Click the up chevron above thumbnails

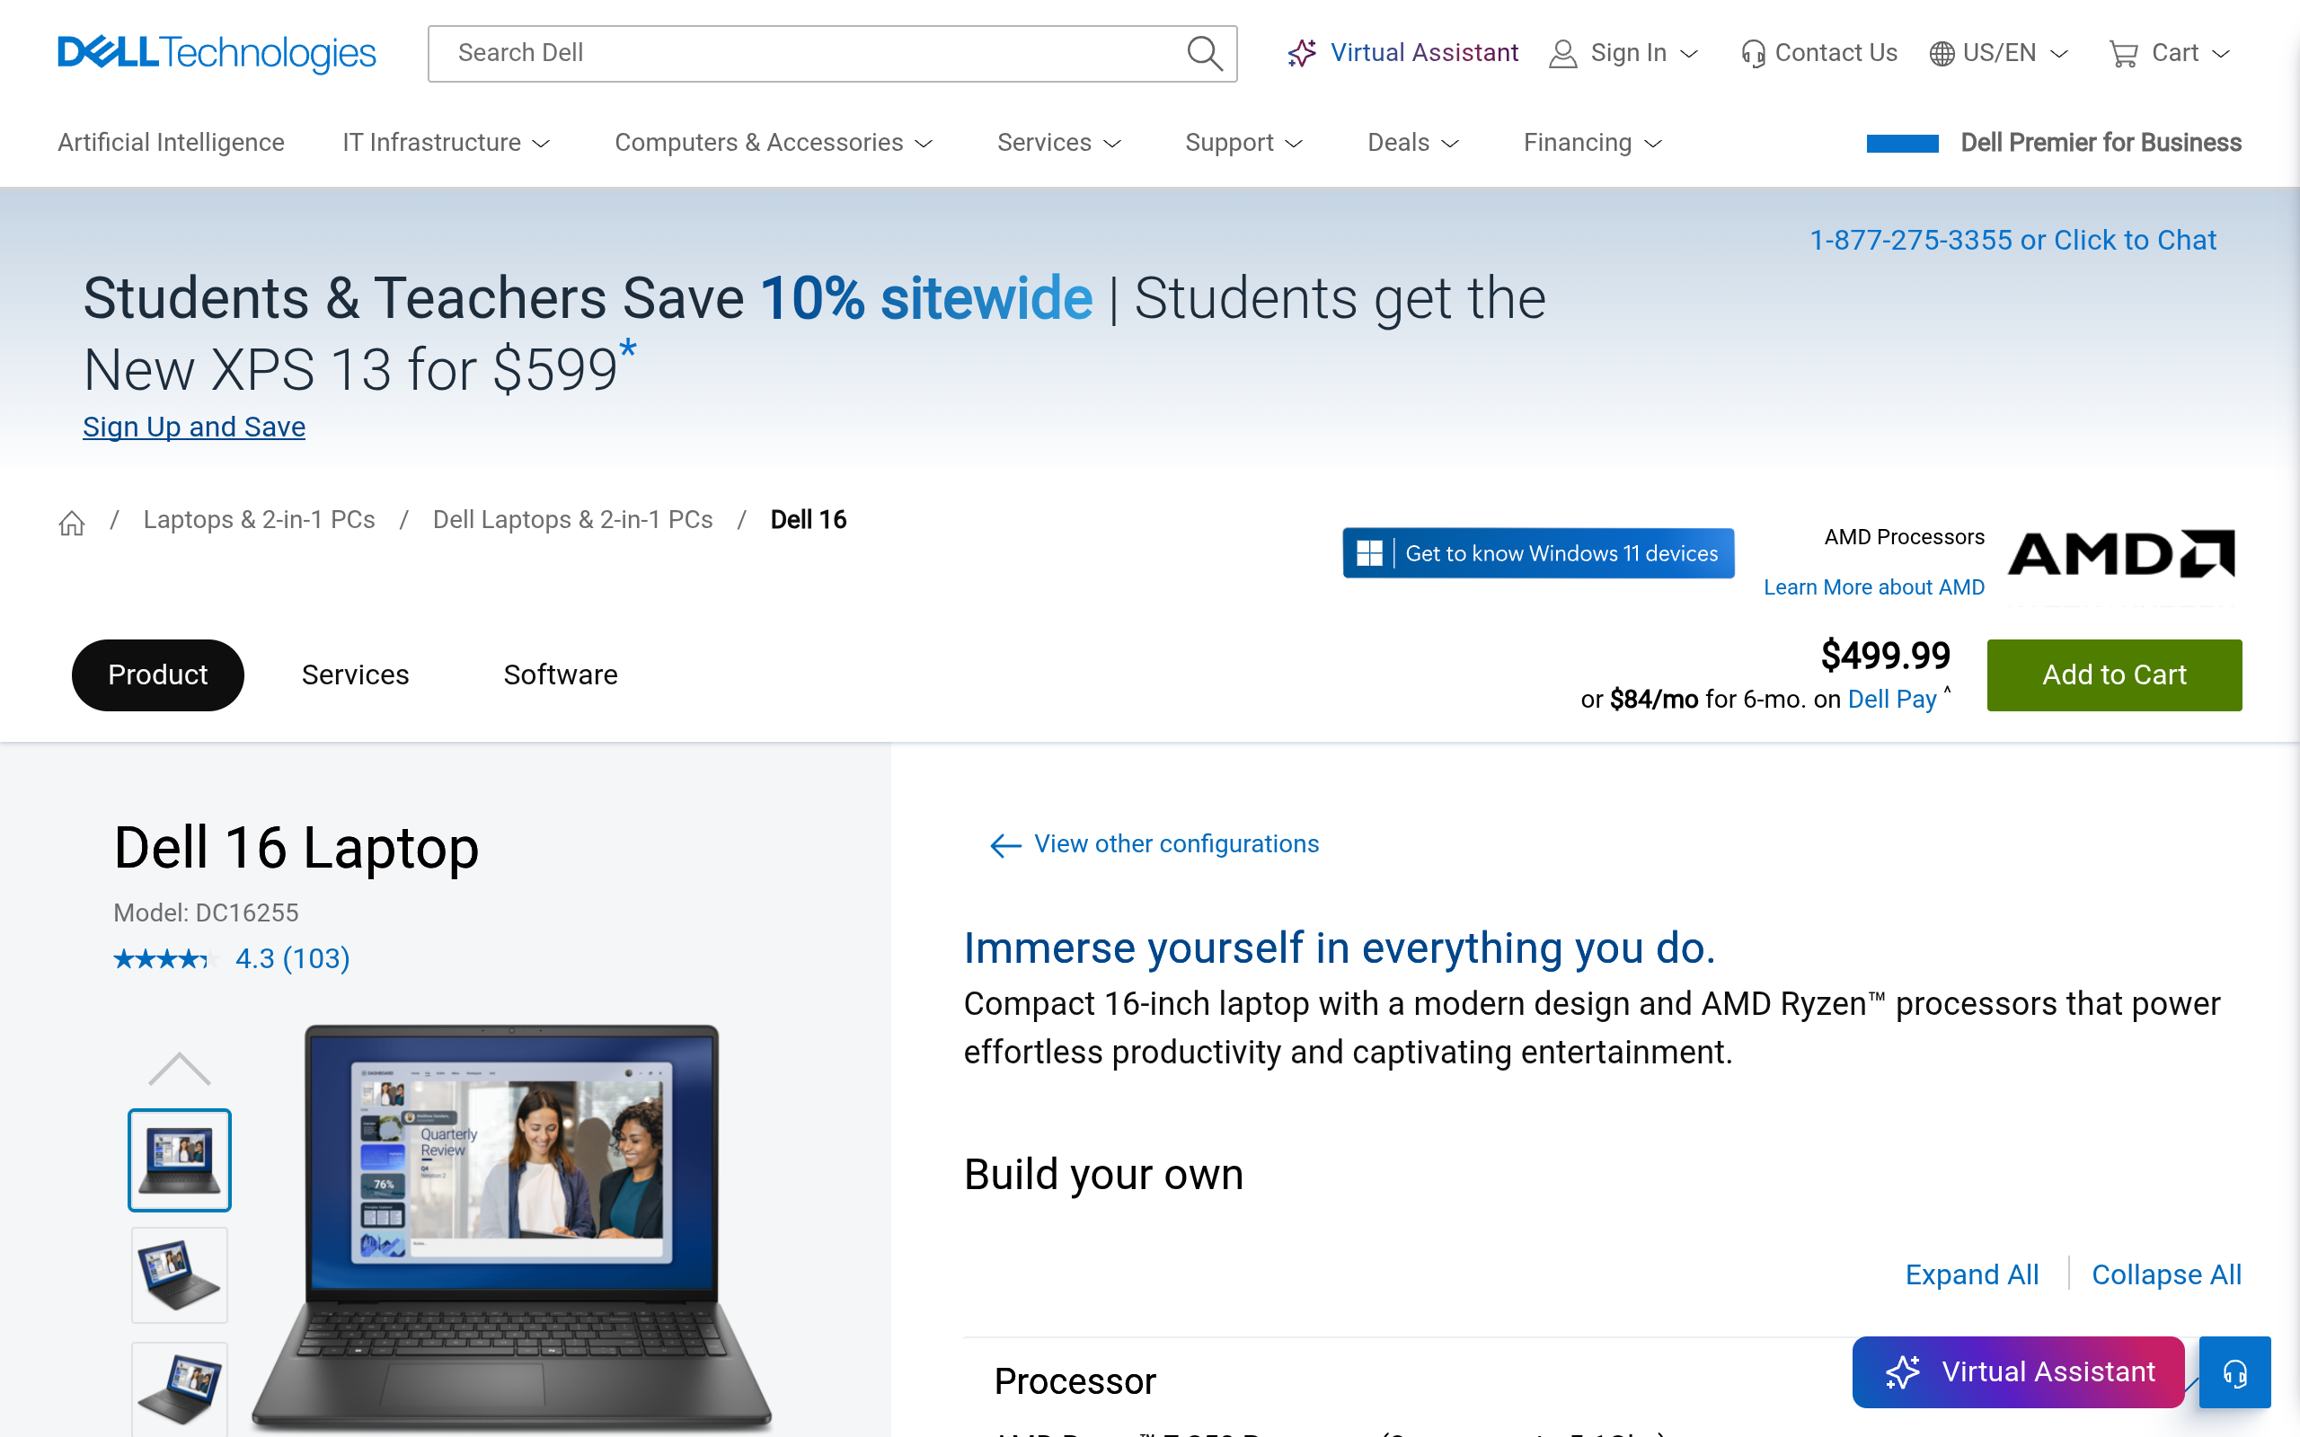(x=180, y=1069)
